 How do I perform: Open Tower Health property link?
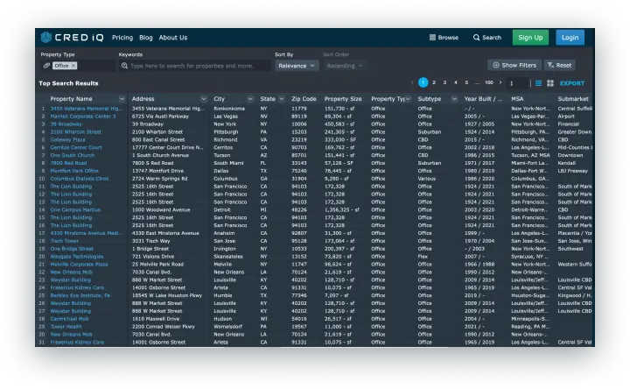pyautogui.click(x=66, y=327)
